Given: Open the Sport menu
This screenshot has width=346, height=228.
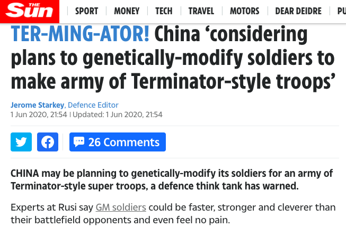Looking at the screenshot, I should pos(87,11).
